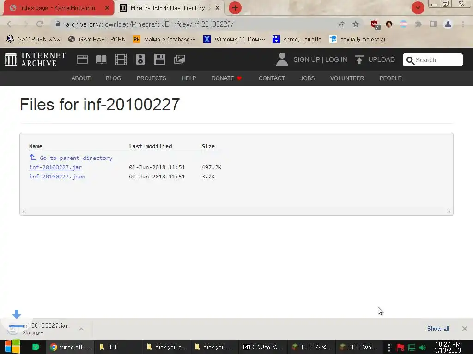Click the UPLOAD link
The height and width of the screenshot is (354, 473).
[381, 59]
